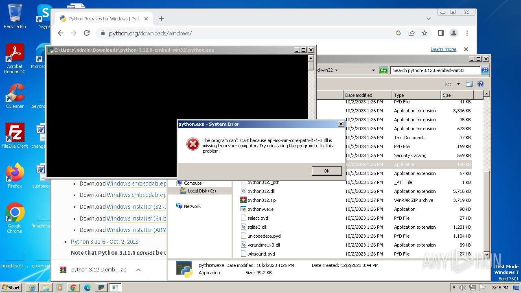The height and width of the screenshot is (293, 521).
Task: Click the Explorer refresh button
Action: (x=383, y=70)
